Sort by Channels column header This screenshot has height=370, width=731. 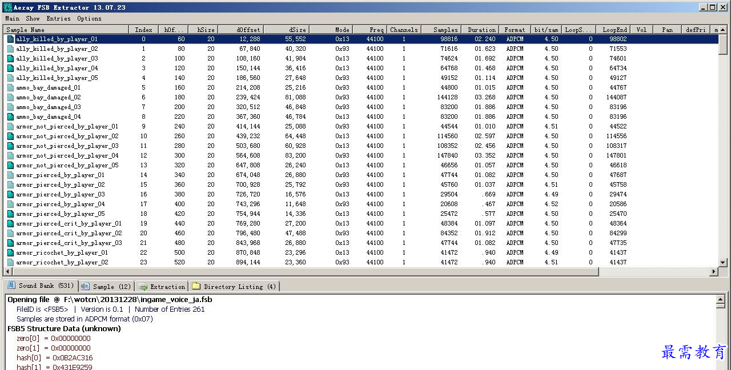(404, 30)
